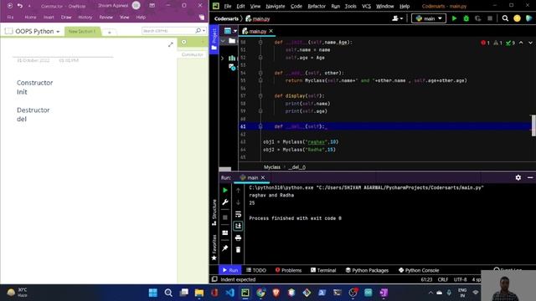Fold the display method at line 57
This screenshot has height=301, width=536.
[x=260, y=96]
